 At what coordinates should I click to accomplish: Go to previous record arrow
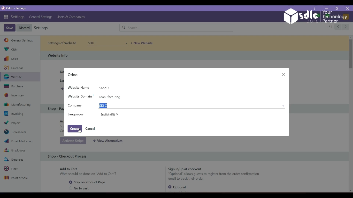pos(338,27)
